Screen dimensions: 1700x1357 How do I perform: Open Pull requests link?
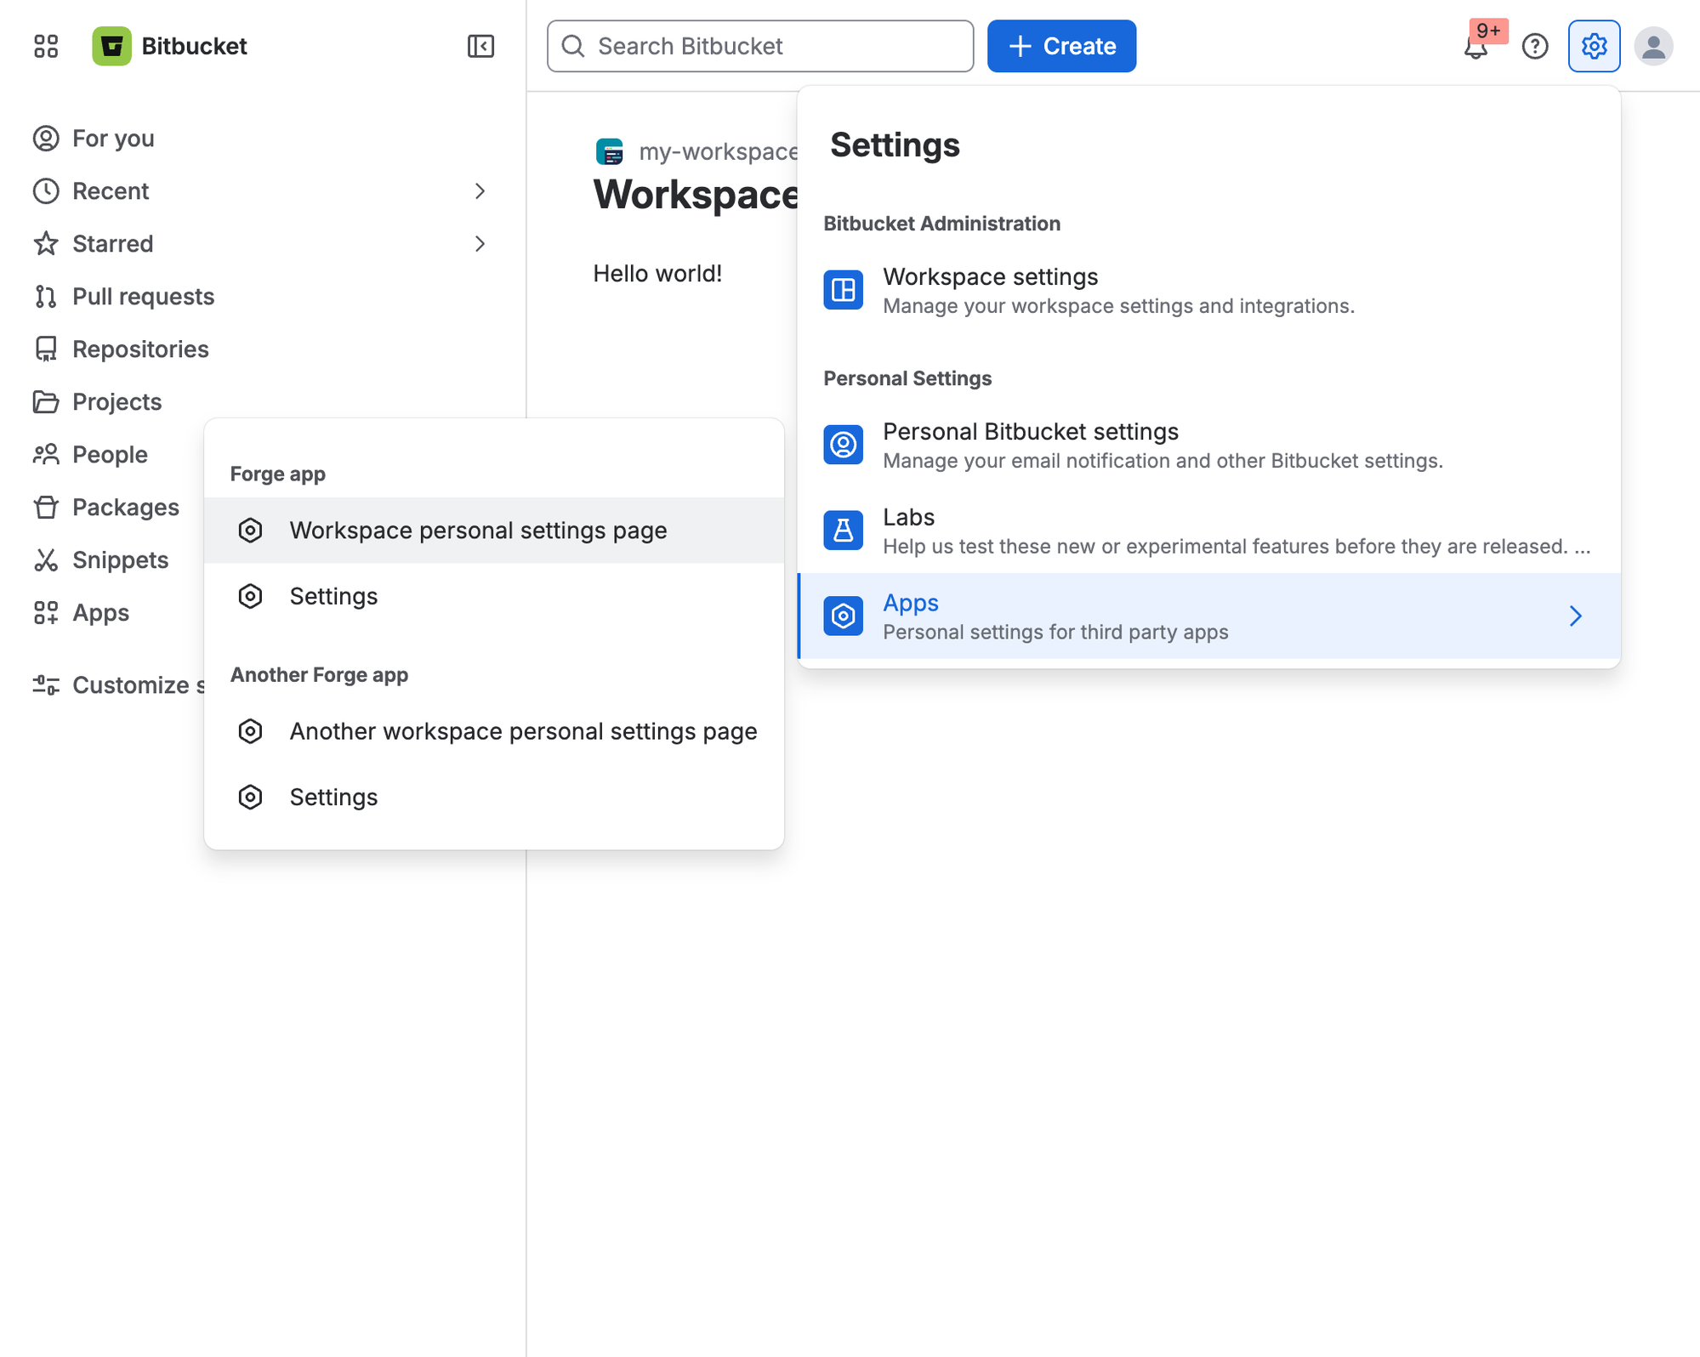tap(143, 297)
